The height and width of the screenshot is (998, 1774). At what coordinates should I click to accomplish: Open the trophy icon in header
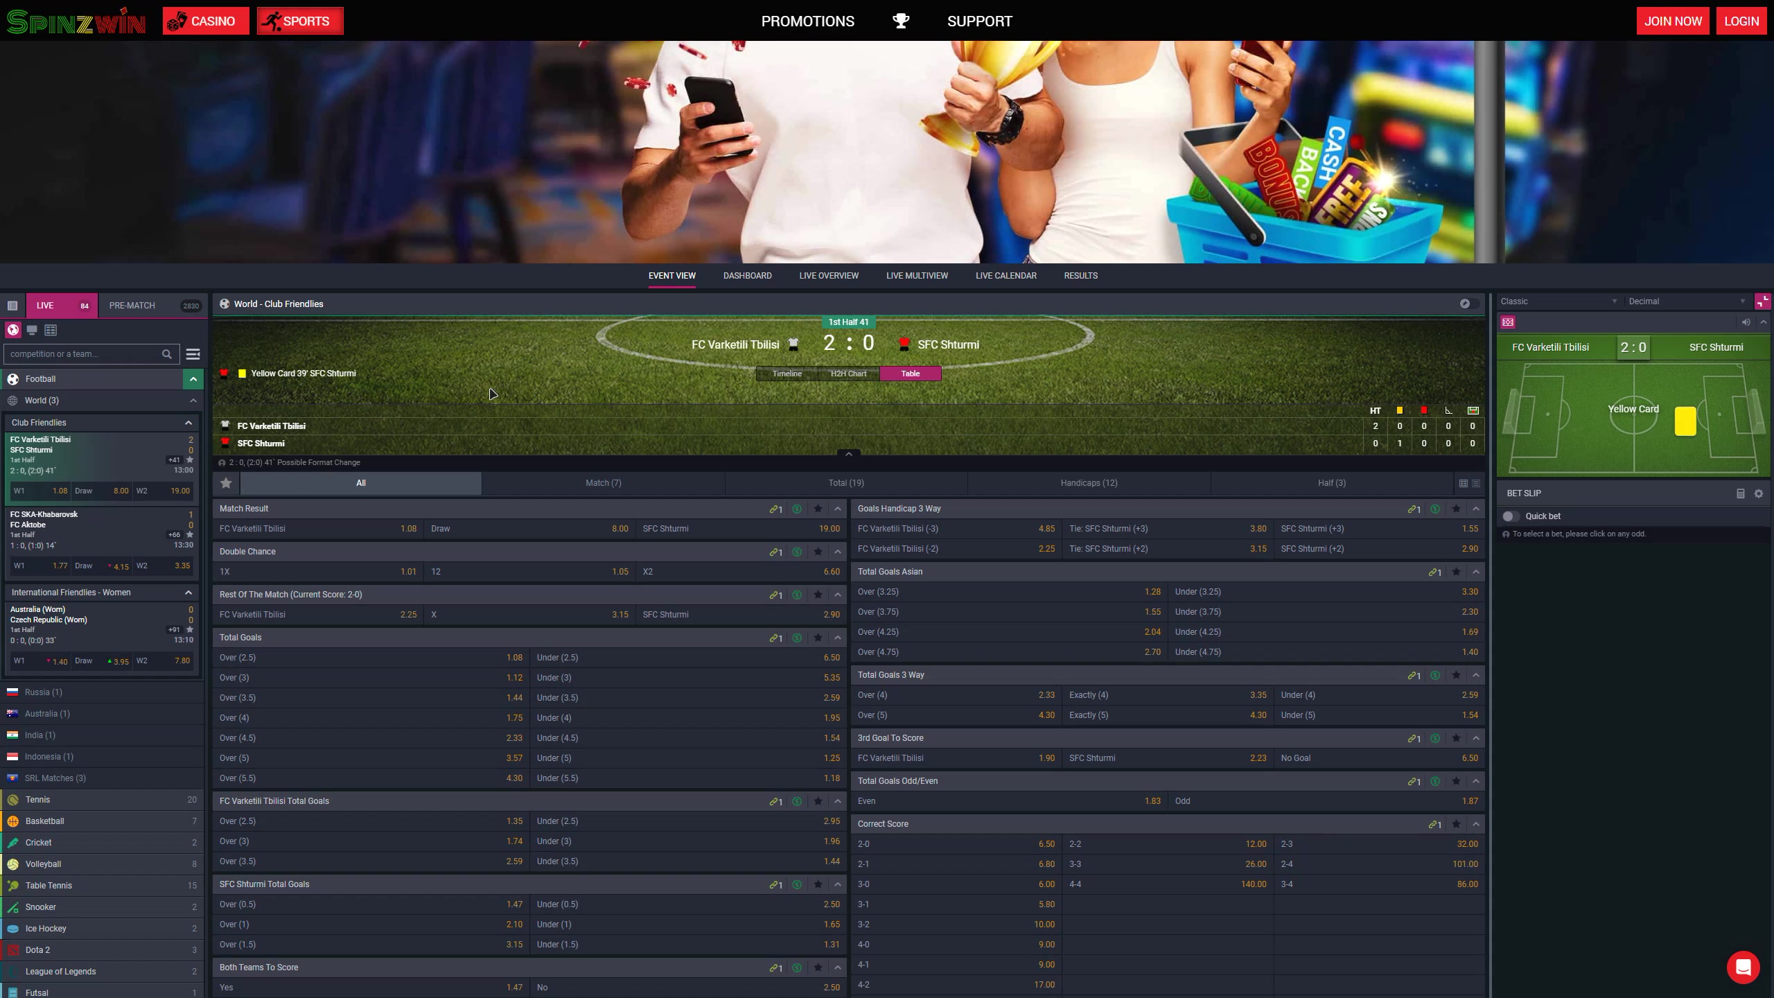pos(900,21)
